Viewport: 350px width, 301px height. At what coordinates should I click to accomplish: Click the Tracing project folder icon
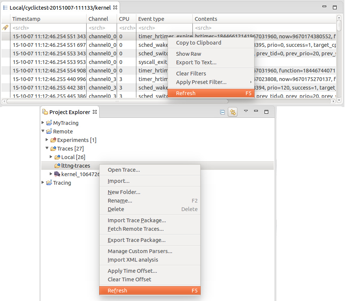click(49, 183)
